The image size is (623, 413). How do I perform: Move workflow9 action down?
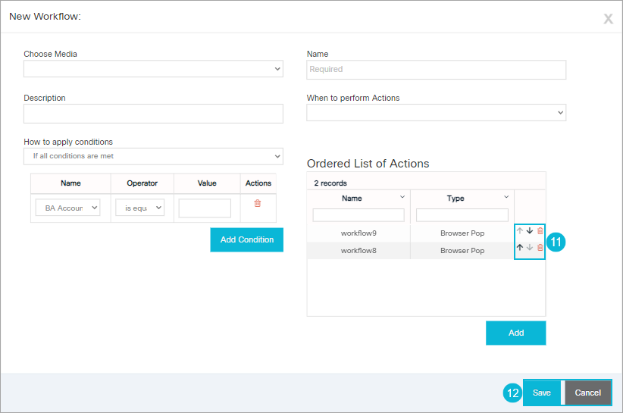(530, 230)
